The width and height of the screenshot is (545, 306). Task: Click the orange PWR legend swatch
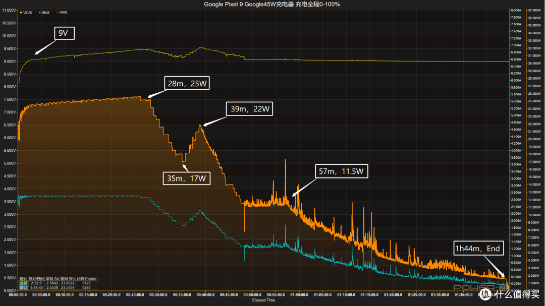point(58,13)
